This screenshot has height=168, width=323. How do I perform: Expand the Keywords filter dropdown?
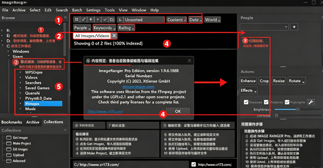[104, 28]
